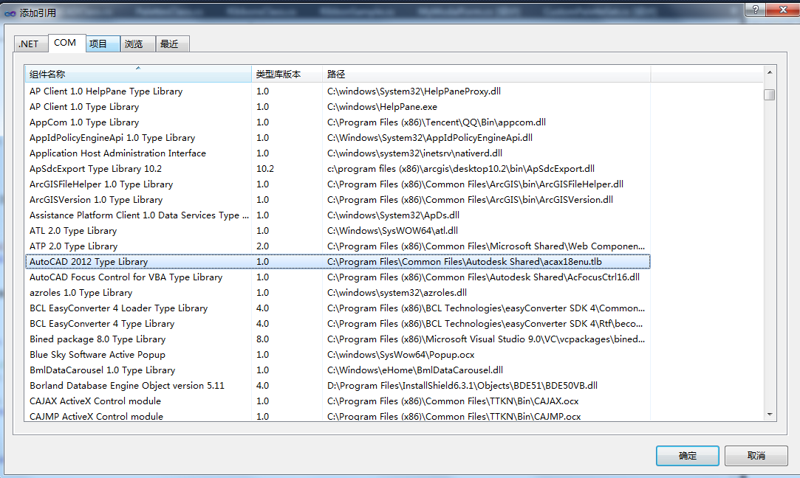
Task: Click the scrollbar up arrow
Action: [770, 72]
